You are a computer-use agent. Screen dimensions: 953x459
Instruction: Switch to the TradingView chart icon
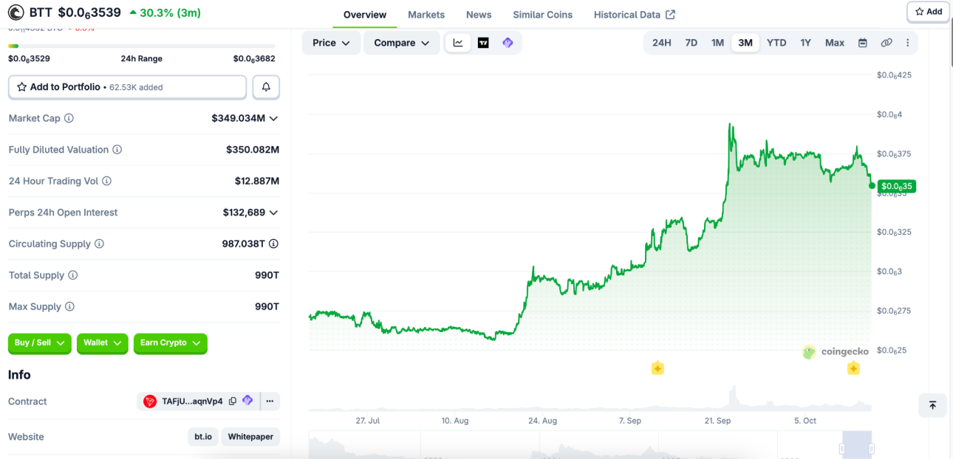(483, 43)
